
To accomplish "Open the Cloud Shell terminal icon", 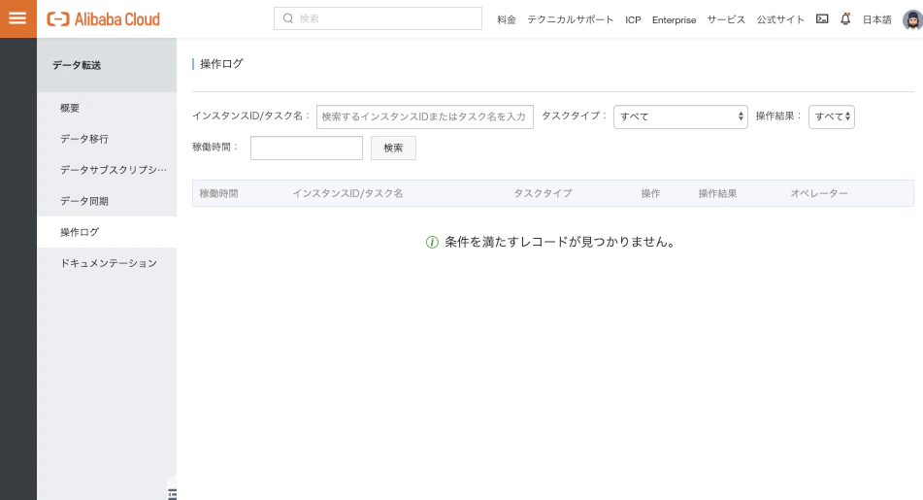I will pos(822,18).
